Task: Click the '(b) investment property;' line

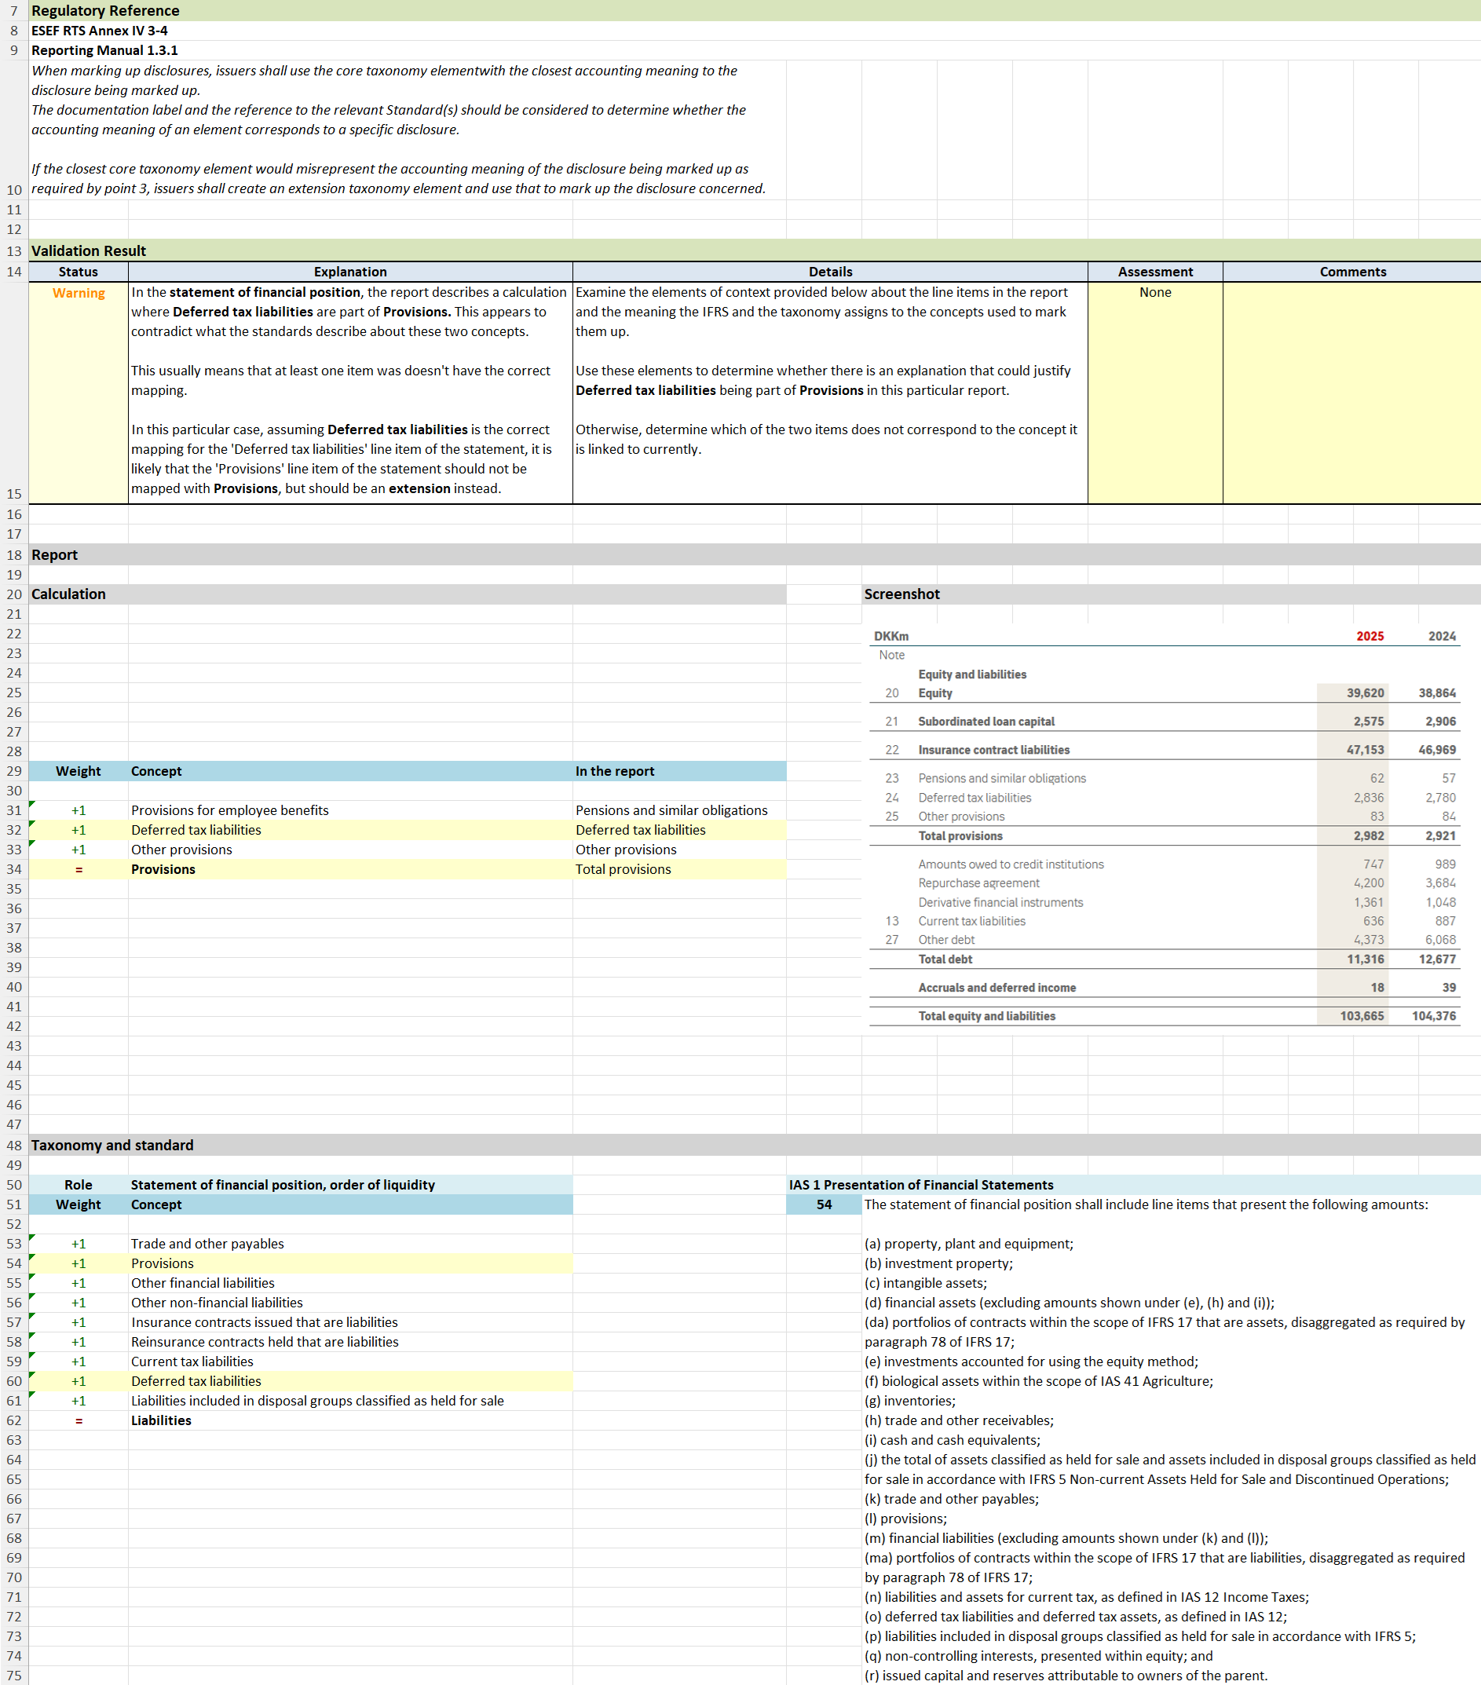Action: (x=938, y=1264)
